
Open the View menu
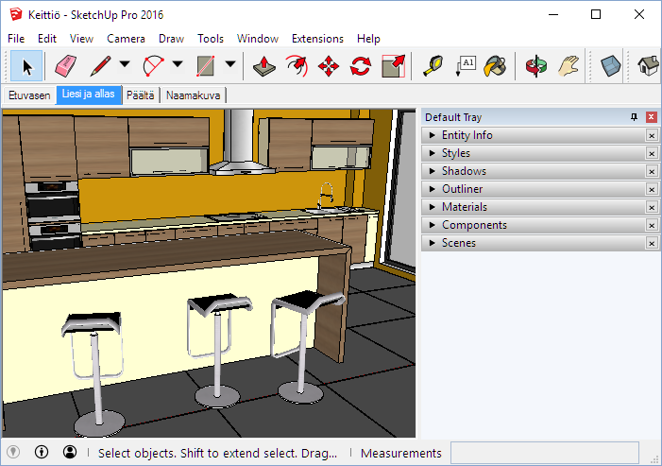pyautogui.click(x=81, y=39)
